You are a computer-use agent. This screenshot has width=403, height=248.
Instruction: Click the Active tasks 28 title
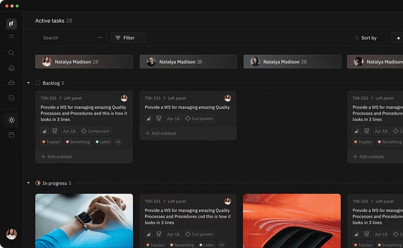click(54, 21)
